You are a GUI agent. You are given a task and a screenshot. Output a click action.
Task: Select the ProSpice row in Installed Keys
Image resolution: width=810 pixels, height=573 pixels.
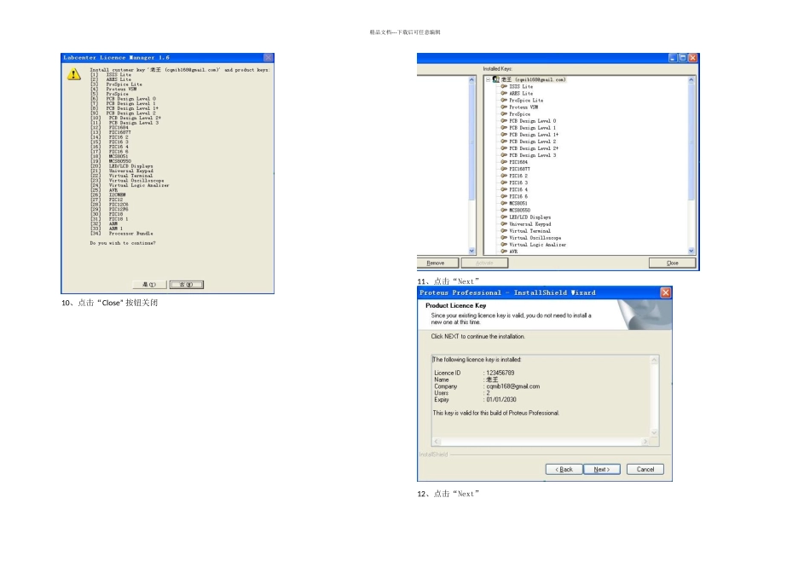(520, 114)
